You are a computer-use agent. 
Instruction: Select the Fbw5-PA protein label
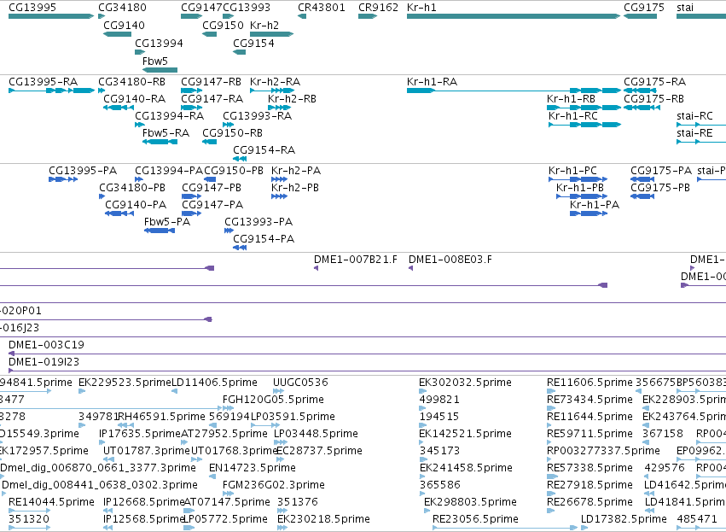[167, 222]
